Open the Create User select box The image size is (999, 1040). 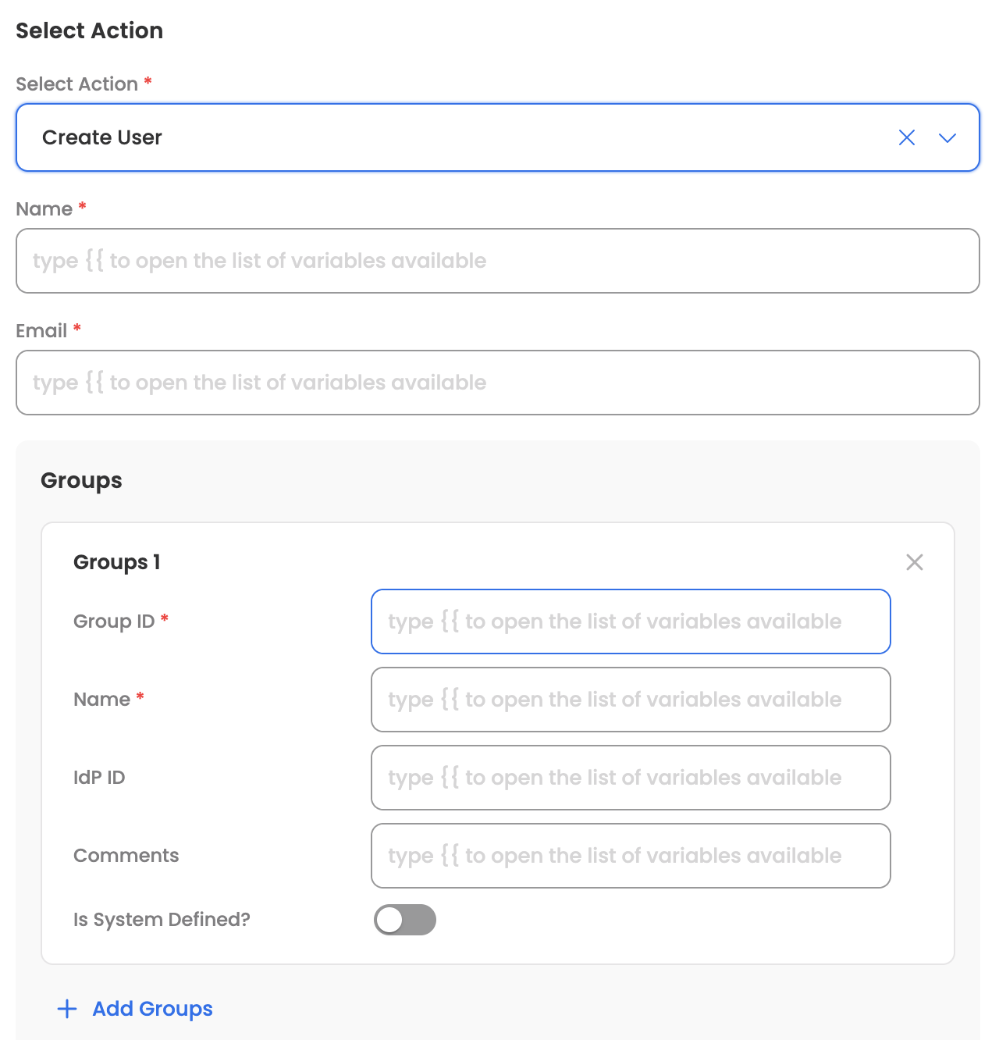coord(498,137)
